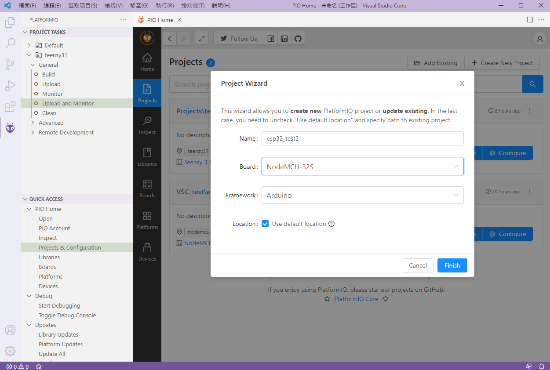Viewport: 550px width, 370px height.
Task: Click the help icon beside default location
Action: 331,224
